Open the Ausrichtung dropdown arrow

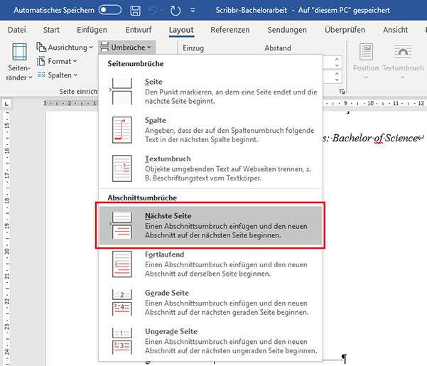[91, 48]
